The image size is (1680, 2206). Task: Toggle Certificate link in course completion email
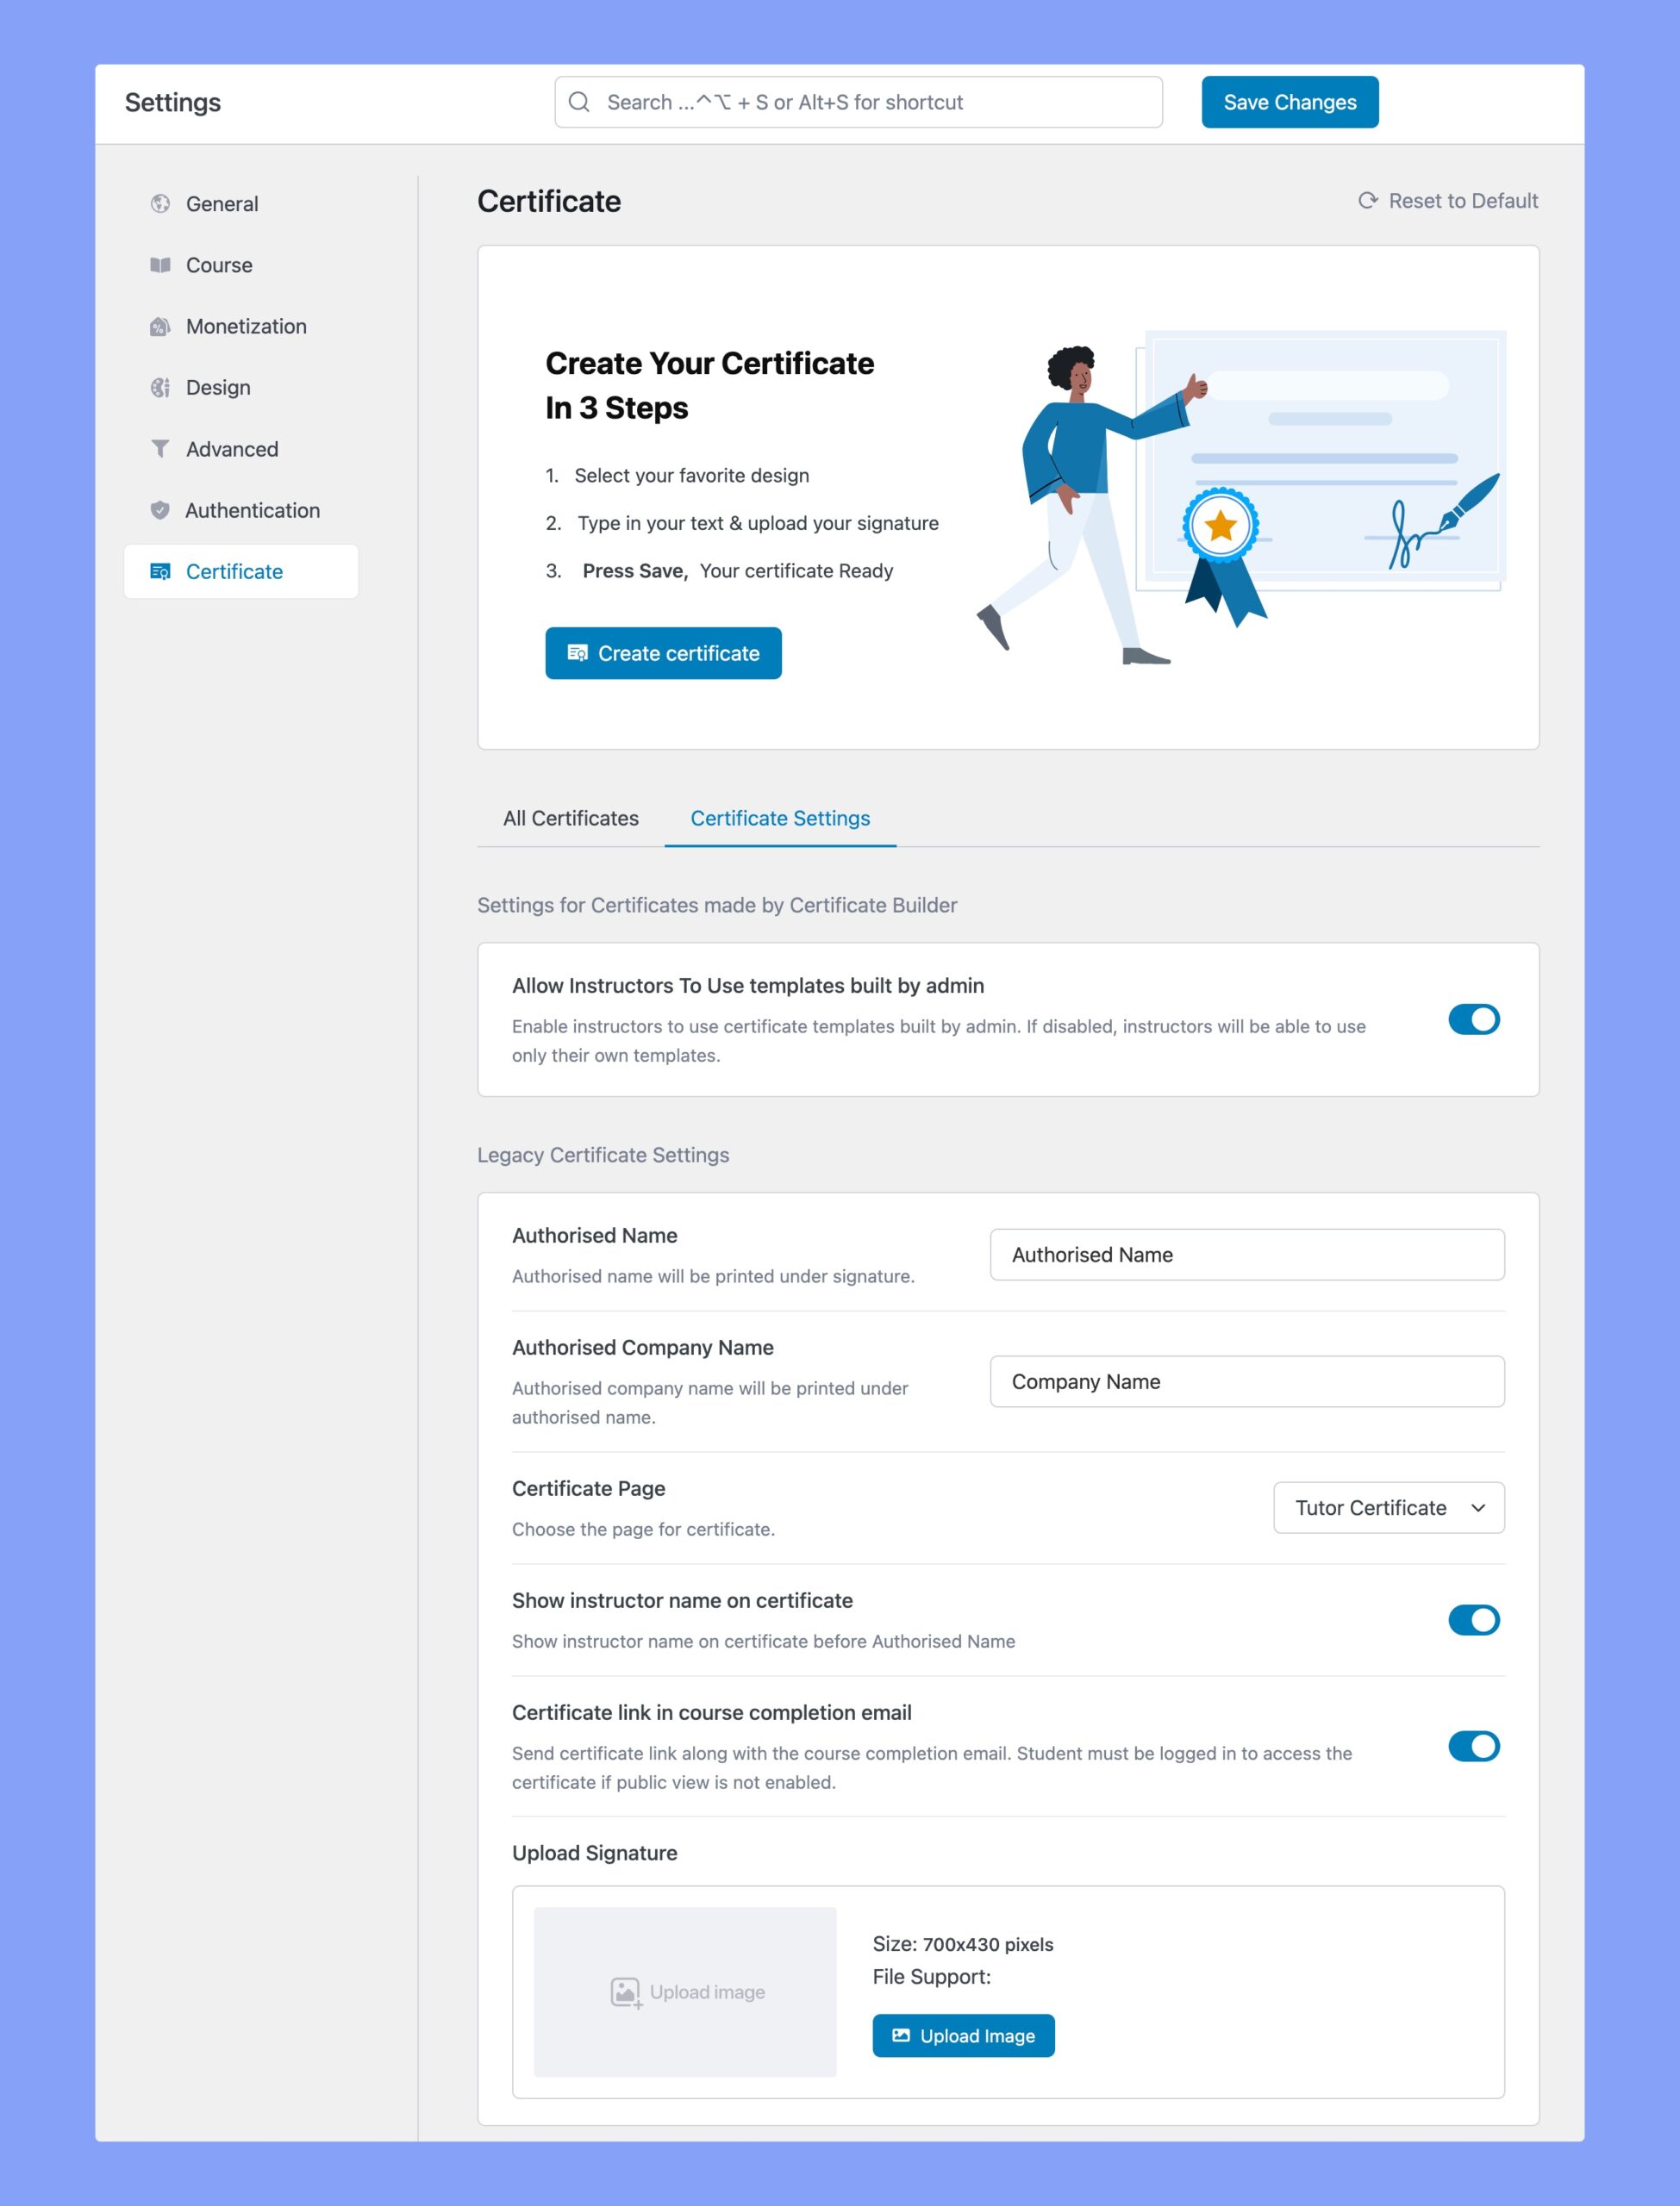1473,1746
